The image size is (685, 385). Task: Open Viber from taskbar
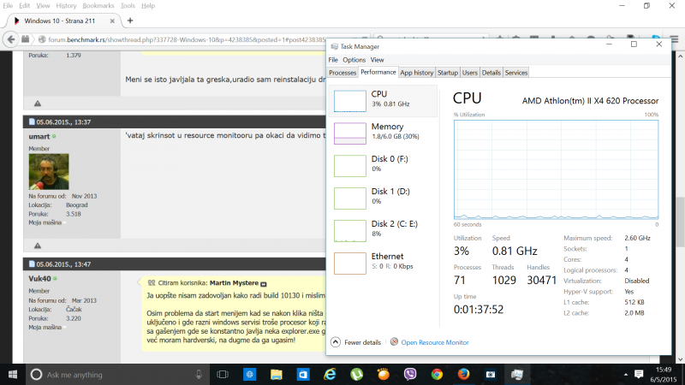coord(410,375)
